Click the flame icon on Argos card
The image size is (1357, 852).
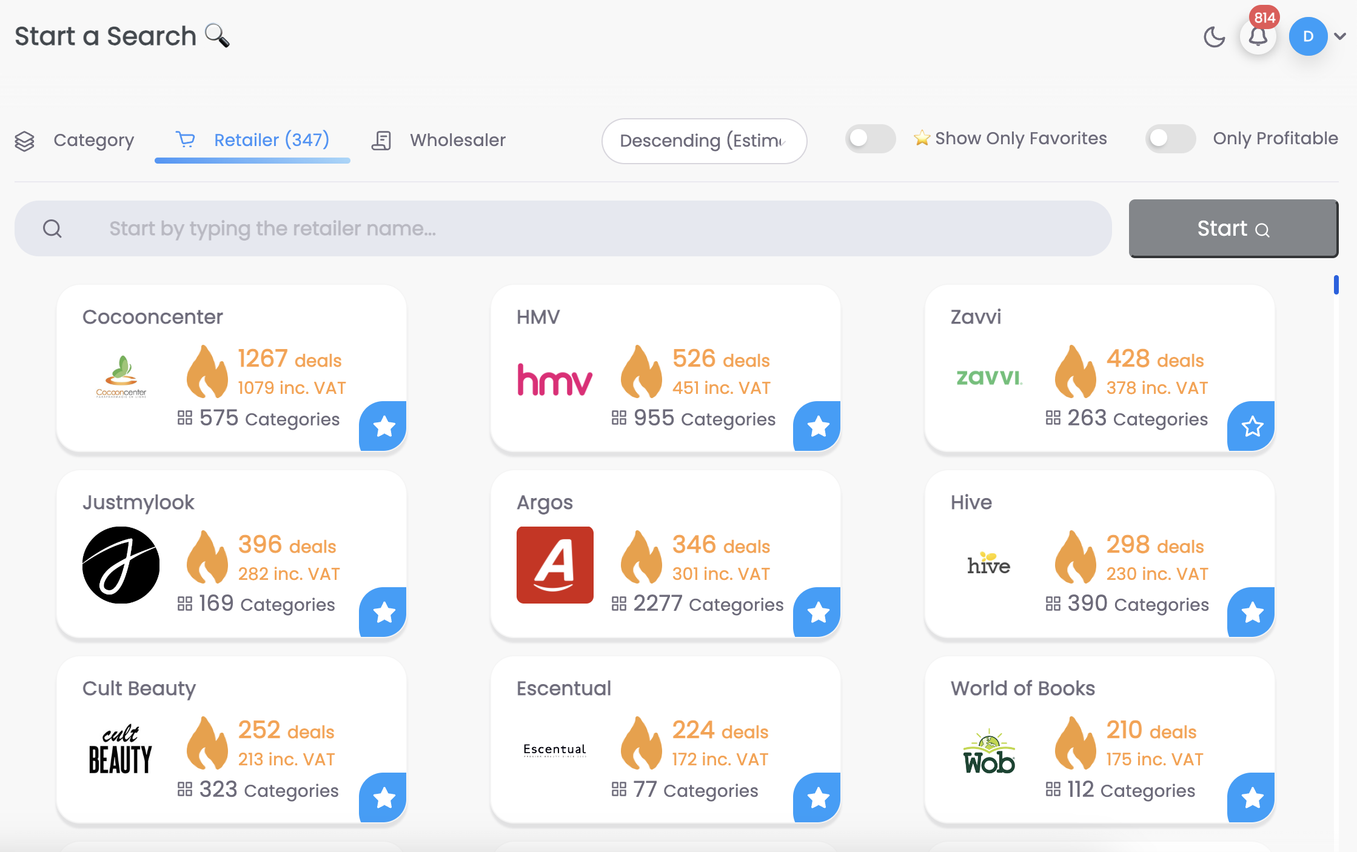[642, 557]
